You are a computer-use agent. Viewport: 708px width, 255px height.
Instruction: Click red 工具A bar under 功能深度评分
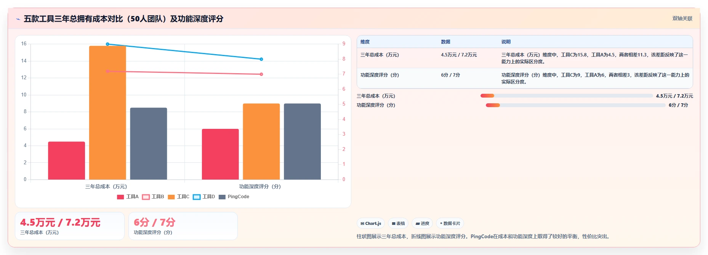220,154
